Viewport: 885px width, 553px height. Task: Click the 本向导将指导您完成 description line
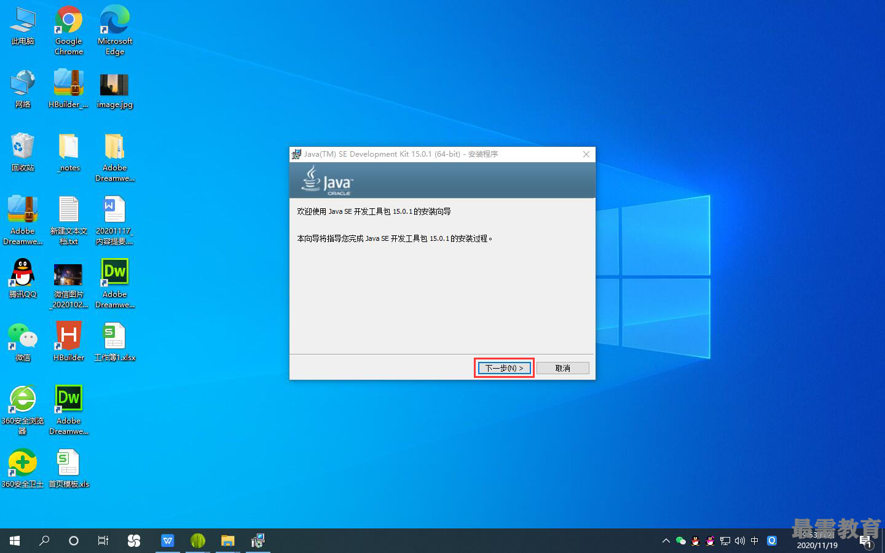(395, 238)
